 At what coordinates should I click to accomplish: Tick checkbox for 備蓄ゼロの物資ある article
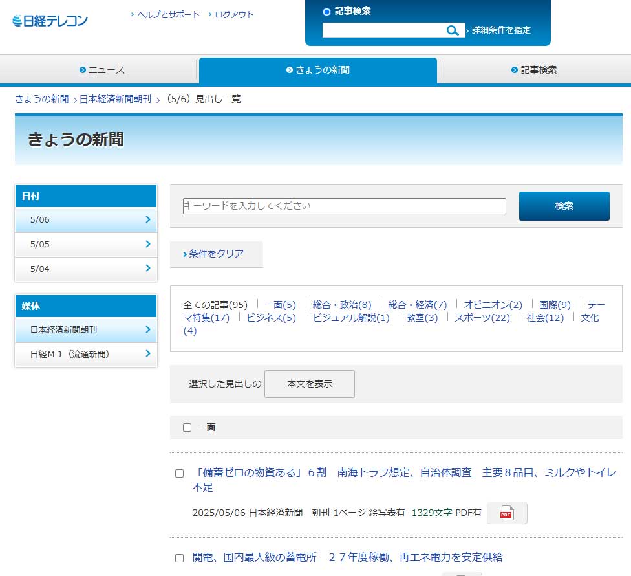[180, 473]
